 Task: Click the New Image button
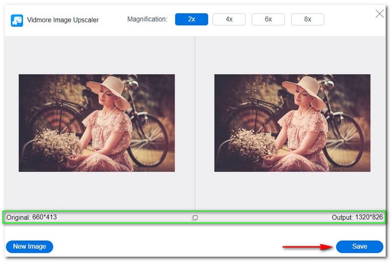pyautogui.click(x=29, y=246)
